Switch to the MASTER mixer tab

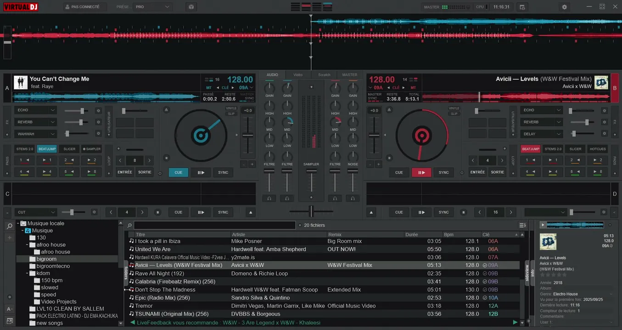pyautogui.click(x=349, y=75)
